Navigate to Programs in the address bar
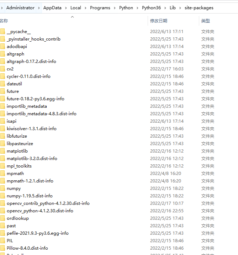 coord(100,8)
